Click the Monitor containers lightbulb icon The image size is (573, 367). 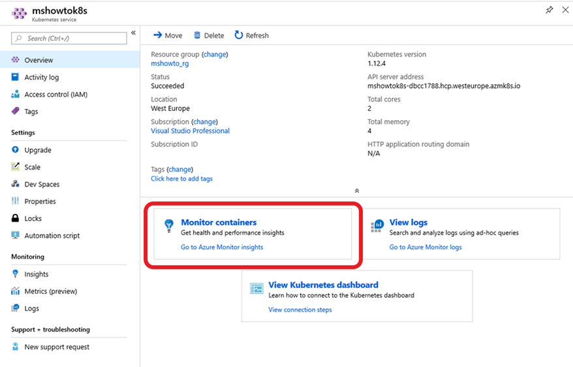click(x=169, y=226)
